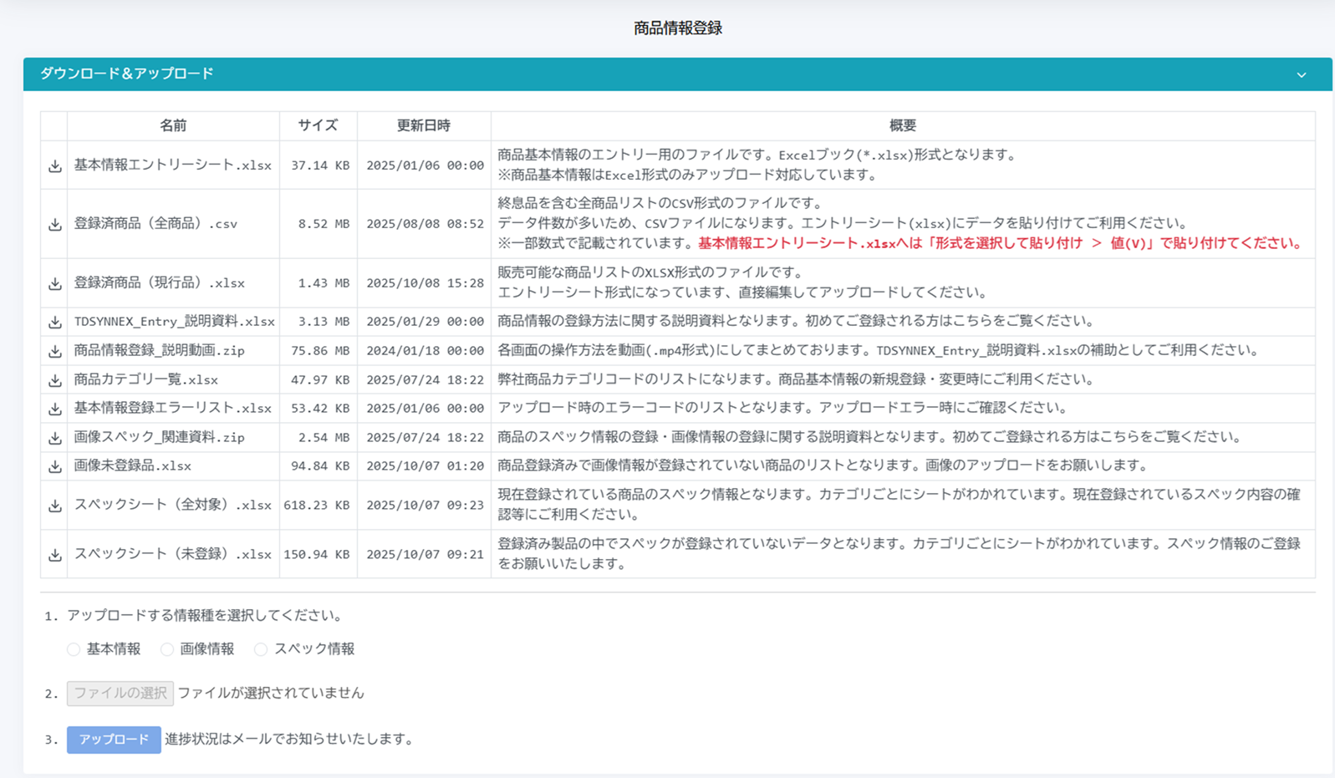Click download icon for 基本情報エントリーシート.xlsx

coord(55,166)
